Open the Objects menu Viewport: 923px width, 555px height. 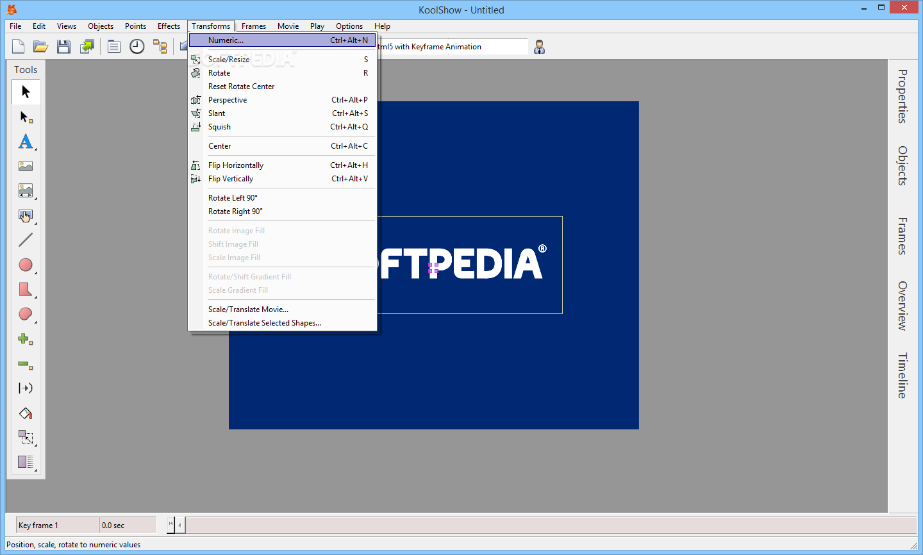pyautogui.click(x=101, y=26)
